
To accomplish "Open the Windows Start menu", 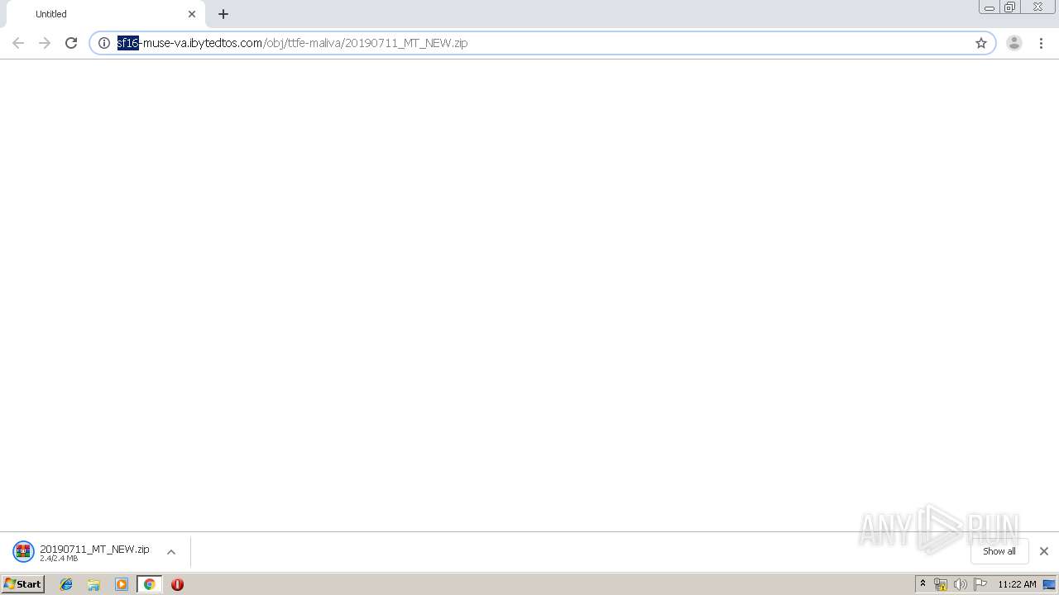I will [x=23, y=584].
